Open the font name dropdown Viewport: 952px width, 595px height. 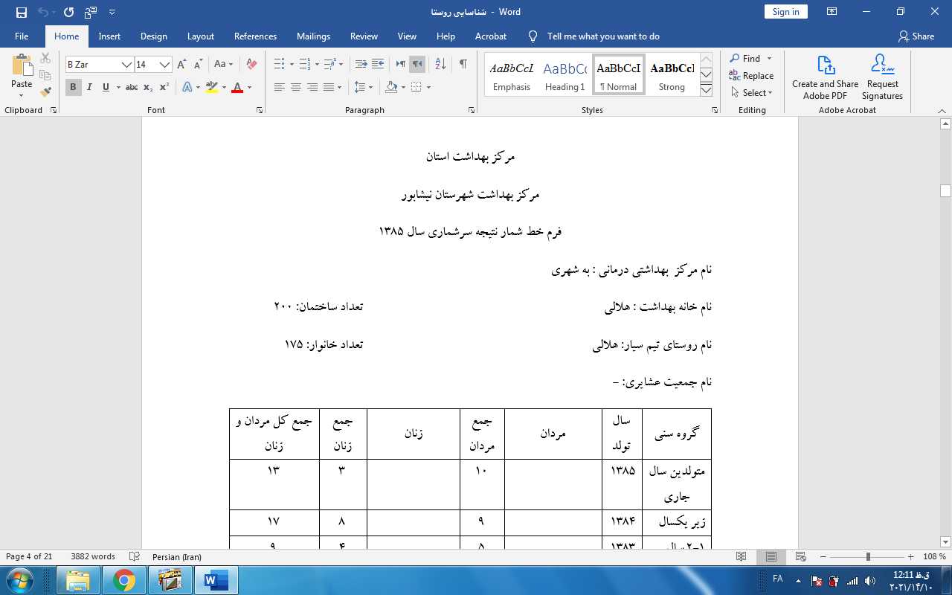point(126,65)
